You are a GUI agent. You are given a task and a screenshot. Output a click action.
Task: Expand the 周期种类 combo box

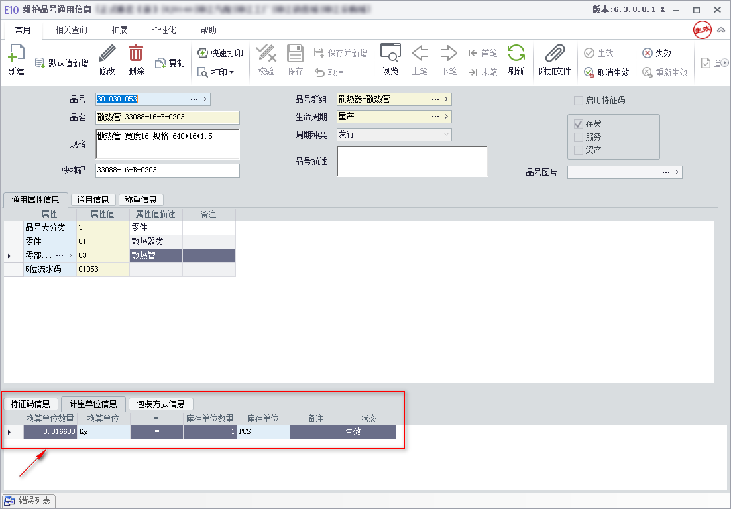pyautogui.click(x=394, y=135)
